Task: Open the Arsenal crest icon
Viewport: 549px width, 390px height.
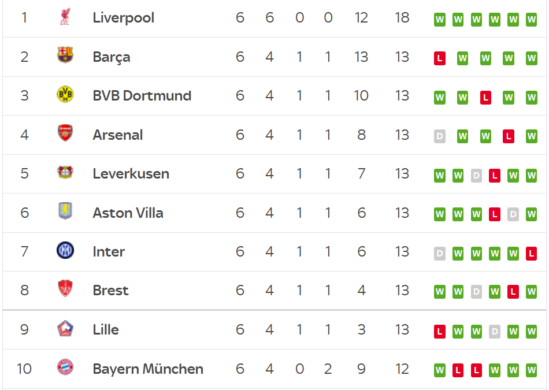Action: pyautogui.click(x=65, y=134)
